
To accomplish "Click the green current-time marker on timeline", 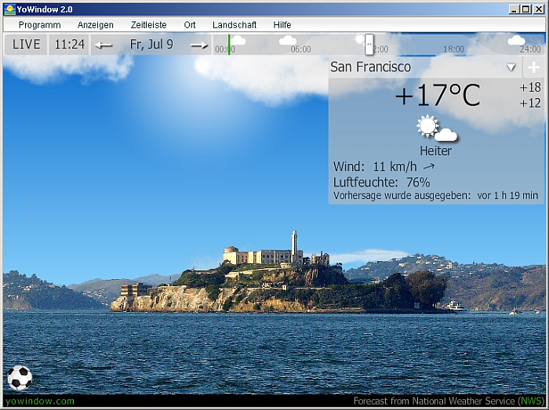I will tap(229, 45).
